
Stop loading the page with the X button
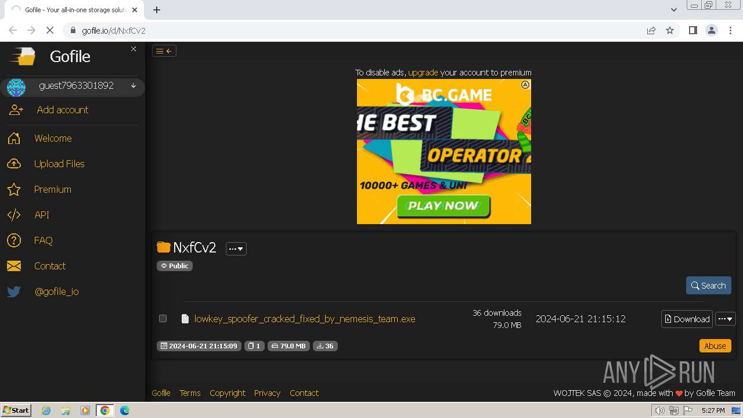50,30
